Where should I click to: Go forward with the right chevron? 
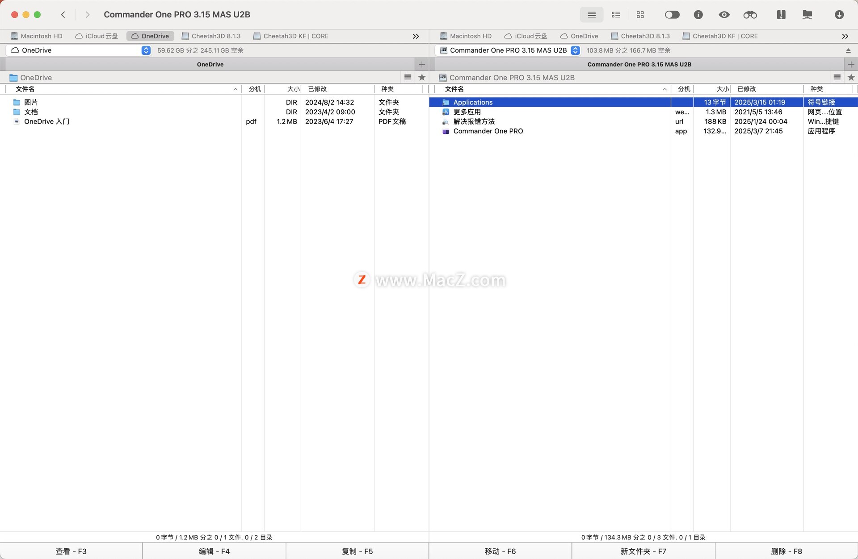[x=88, y=15]
